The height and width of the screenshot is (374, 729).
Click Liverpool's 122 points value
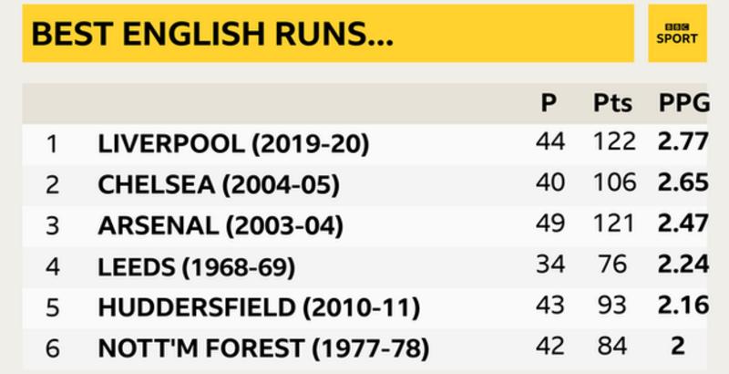612,142
